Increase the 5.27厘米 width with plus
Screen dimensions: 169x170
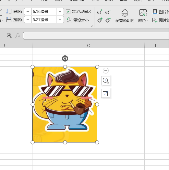pyautogui.click(x=60, y=20)
